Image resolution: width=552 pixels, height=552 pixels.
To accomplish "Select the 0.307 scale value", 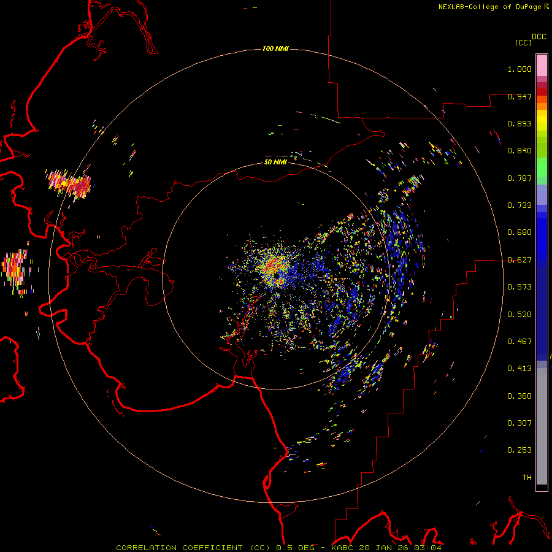I will click(x=519, y=423).
